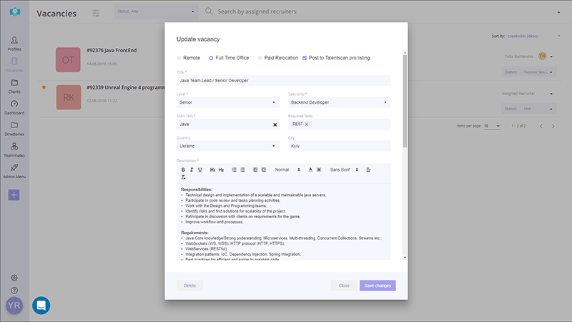Open the Level dropdown showing Senior

point(227,102)
